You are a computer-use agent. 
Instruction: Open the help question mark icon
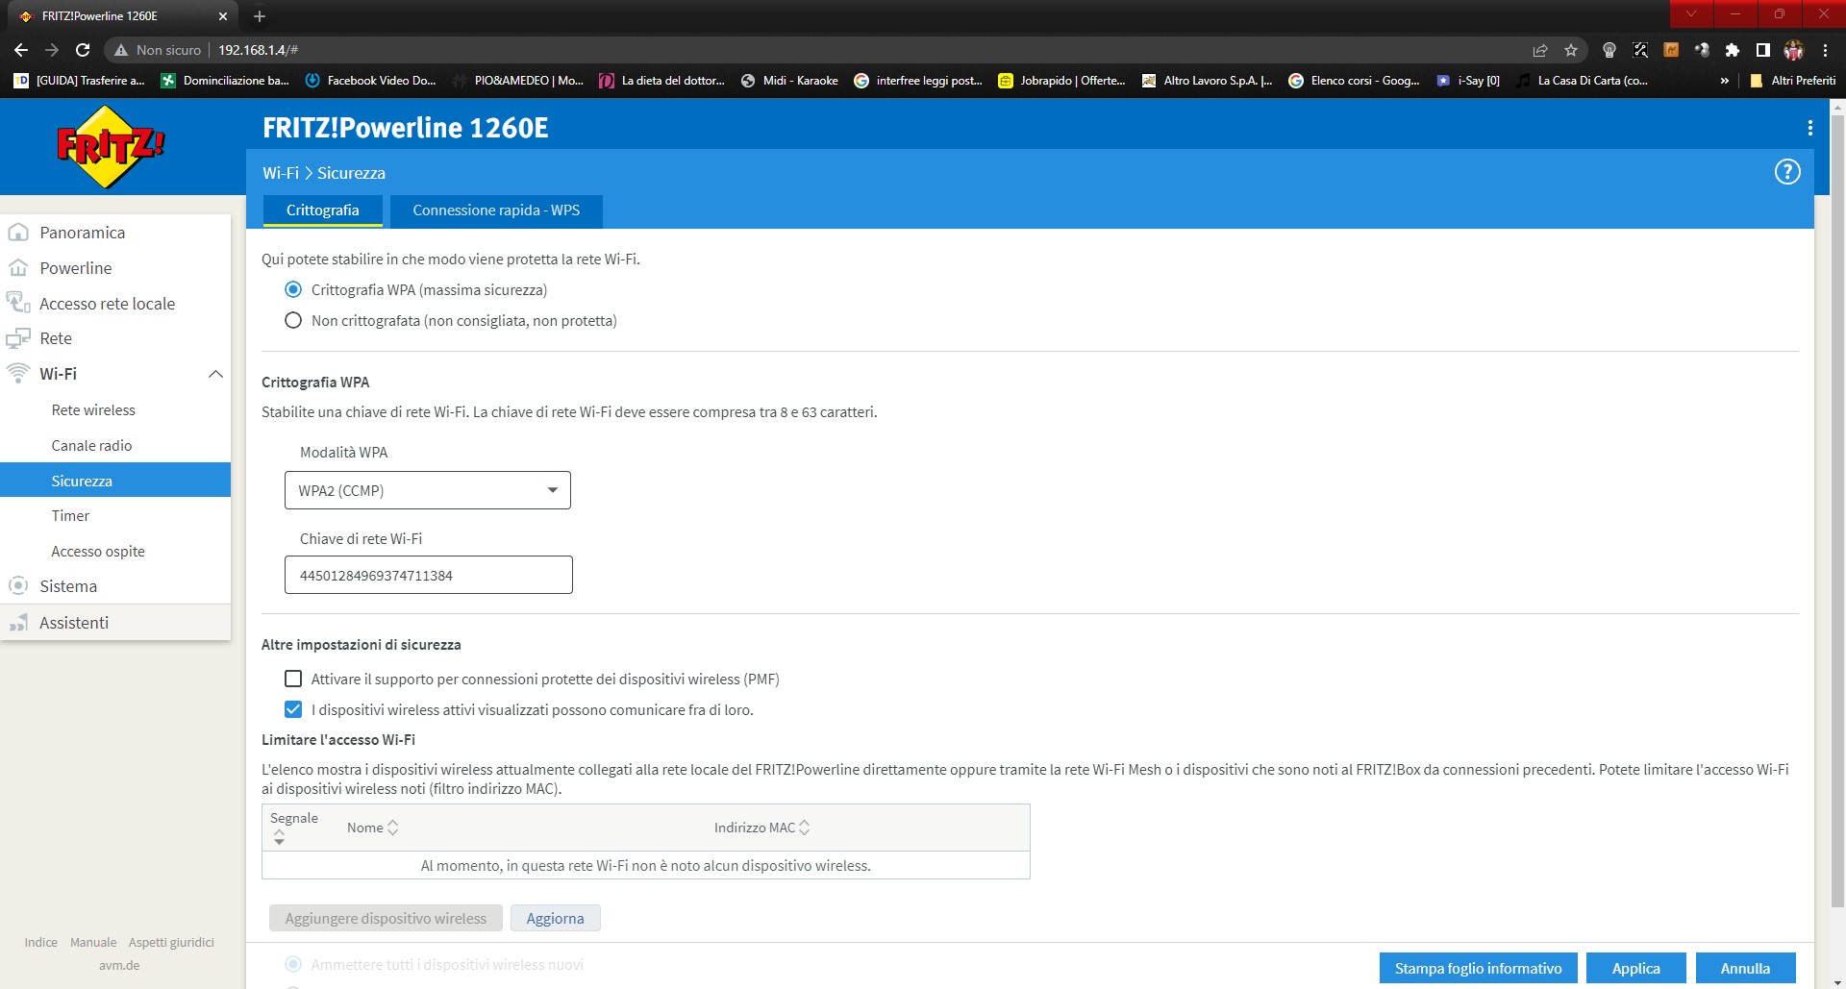tap(1786, 172)
